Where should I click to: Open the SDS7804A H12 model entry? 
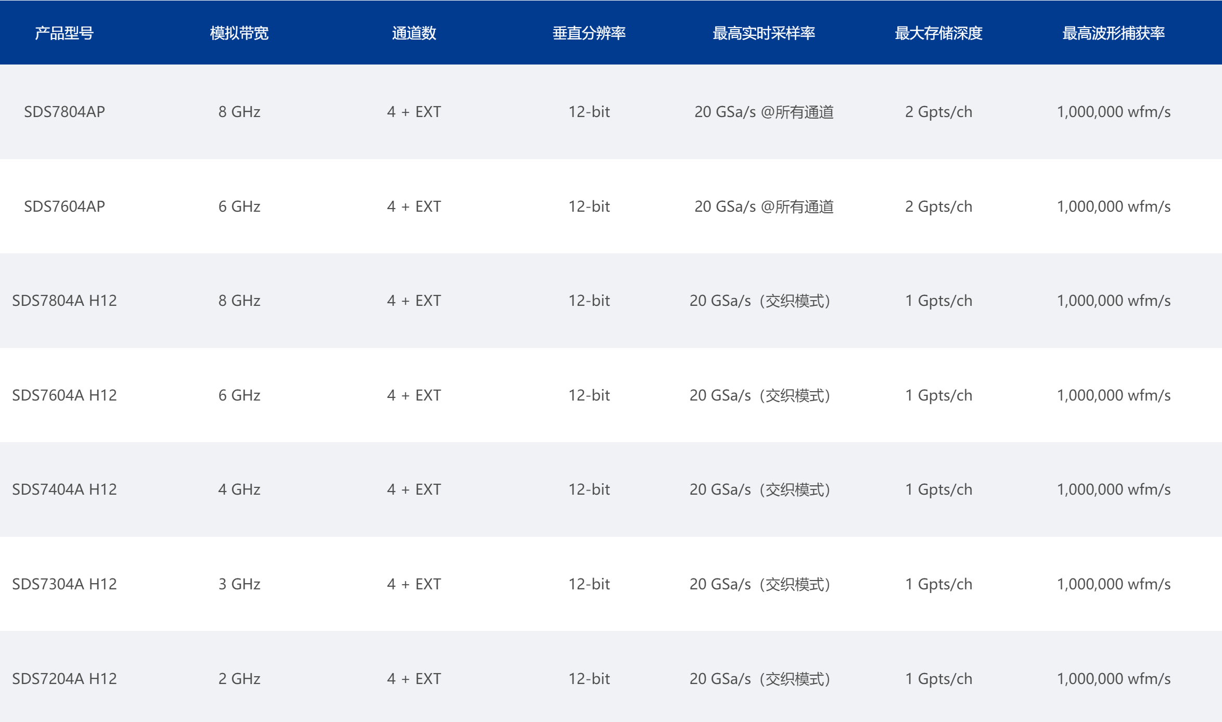[65, 301]
